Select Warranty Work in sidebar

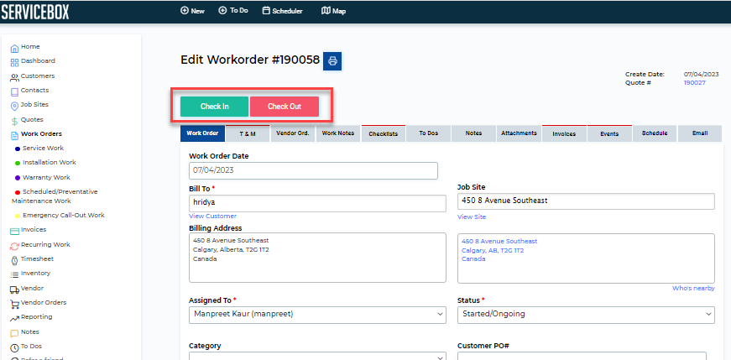(x=46, y=178)
